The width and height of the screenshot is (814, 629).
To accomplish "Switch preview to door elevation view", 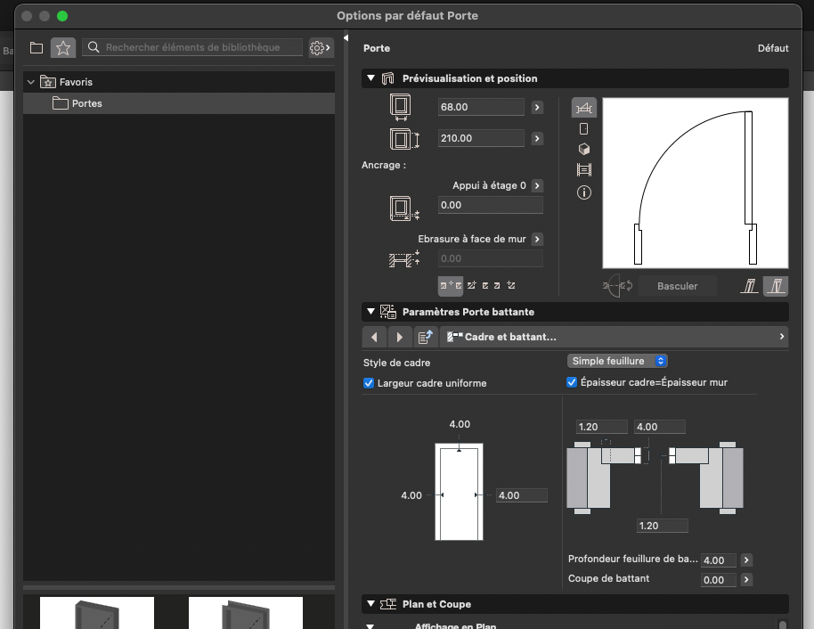I will tap(584, 129).
